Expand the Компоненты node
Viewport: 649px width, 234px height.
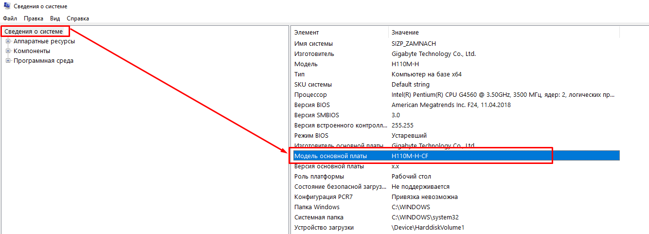[8, 51]
